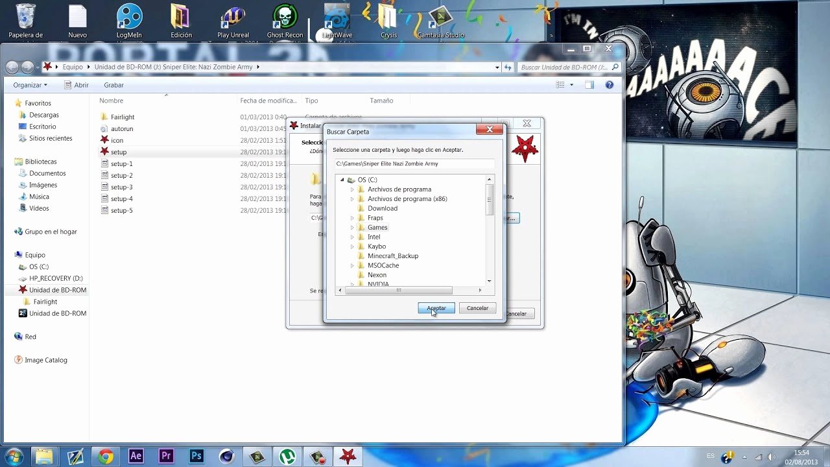830x467 pixels.
Task: Confirm folder choice with the Aceptar button
Action: click(x=436, y=308)
